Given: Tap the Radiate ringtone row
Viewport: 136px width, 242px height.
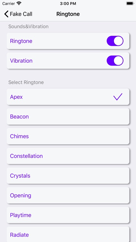Looking at the screenshot, I should coord(68,234).
